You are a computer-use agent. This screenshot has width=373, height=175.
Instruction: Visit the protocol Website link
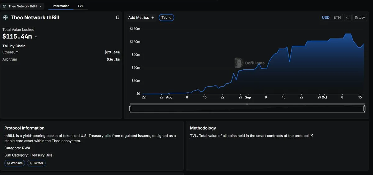click(15, 163)
